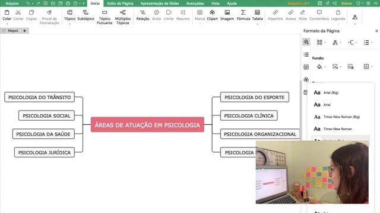Select the PSICOLOGIA DA SAÚDE node
Viewport: 380px width, 213px height.
click(43, 134)
